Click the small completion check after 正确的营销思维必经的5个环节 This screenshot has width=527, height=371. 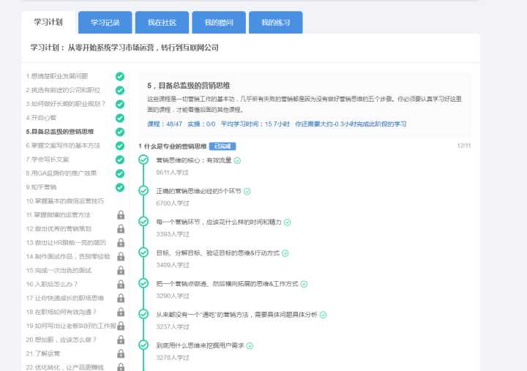point(247,191)
